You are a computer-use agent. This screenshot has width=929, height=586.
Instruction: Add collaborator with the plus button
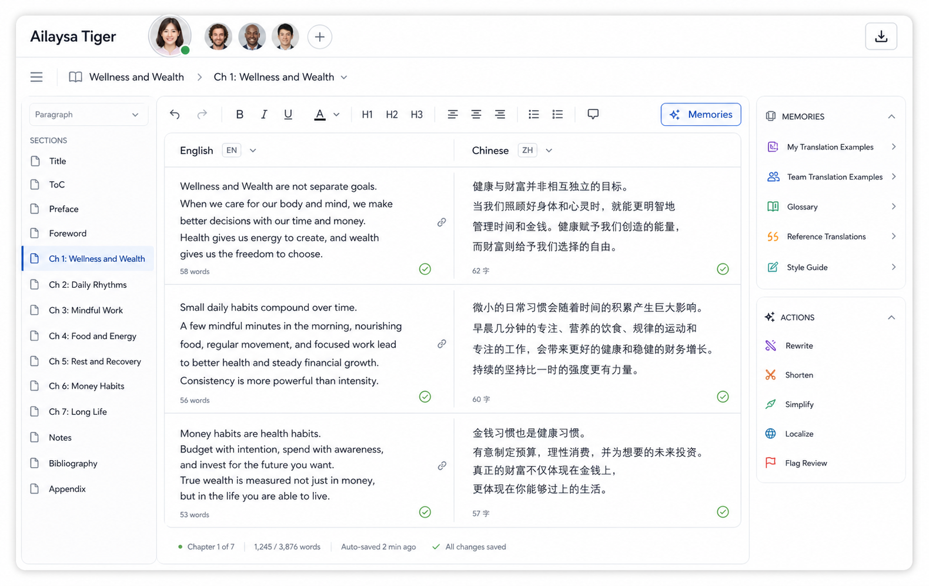tap(319, 36)
